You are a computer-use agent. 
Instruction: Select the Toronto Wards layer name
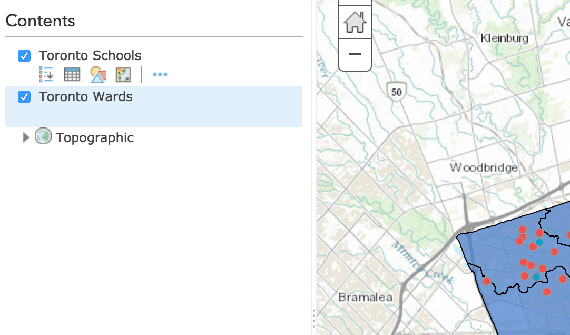[x=85, y=97]
